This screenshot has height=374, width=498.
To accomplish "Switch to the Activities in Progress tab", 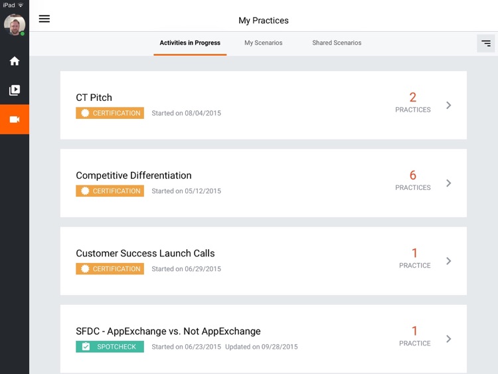I will click(190, 43).
